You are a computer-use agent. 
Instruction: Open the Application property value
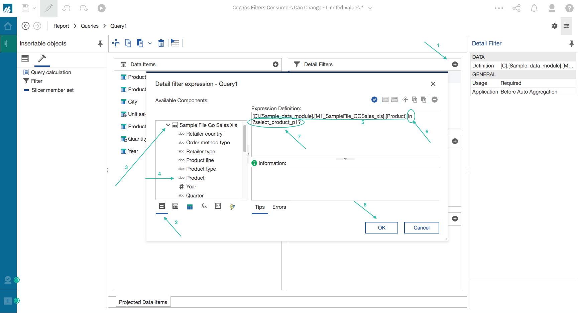pyautogui.click(x=537, y=92)
